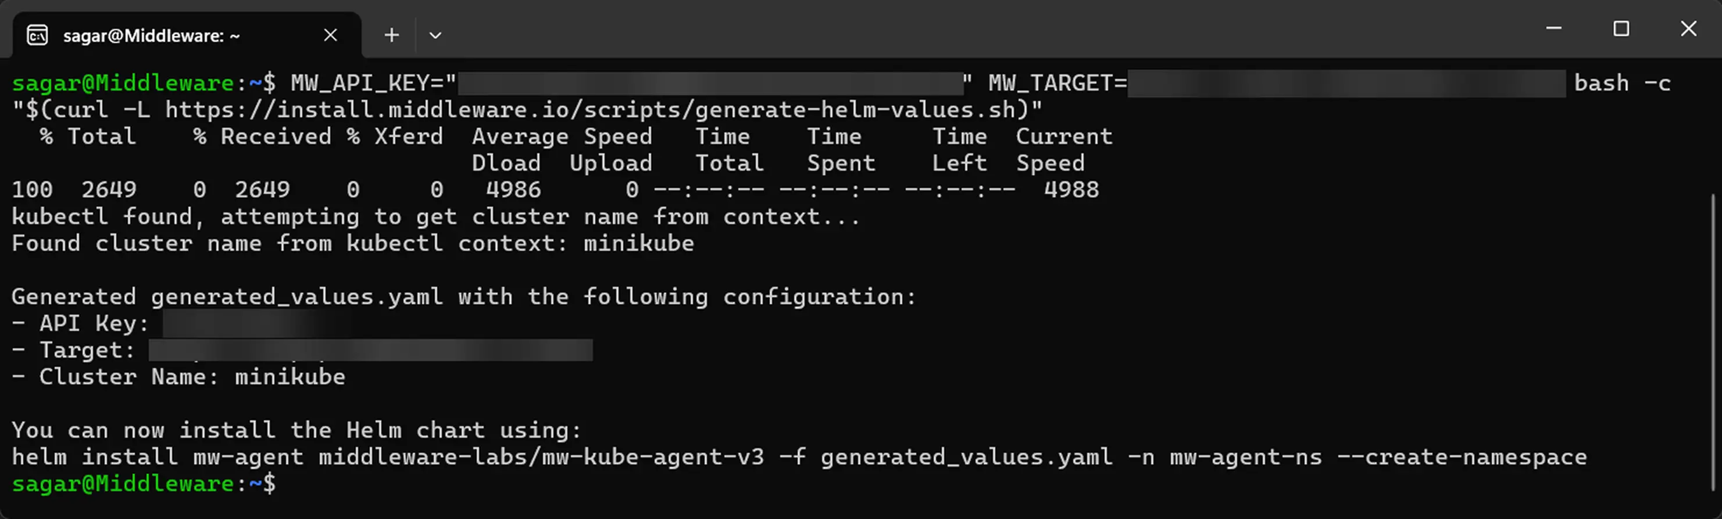Viewport: 1722px width, 519px height.
Task: Click the curl download progress line
Action: [x=535, y=189]
